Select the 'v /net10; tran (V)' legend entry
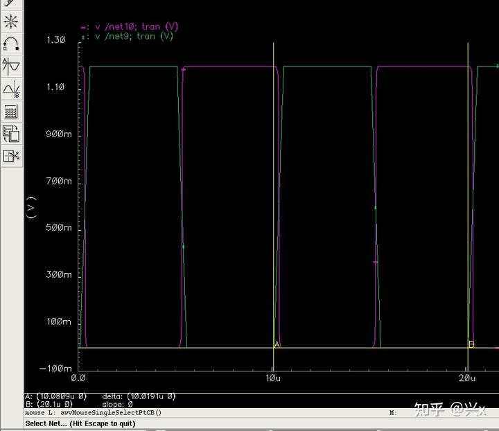 pyautogui.click(x=137, y=26)
